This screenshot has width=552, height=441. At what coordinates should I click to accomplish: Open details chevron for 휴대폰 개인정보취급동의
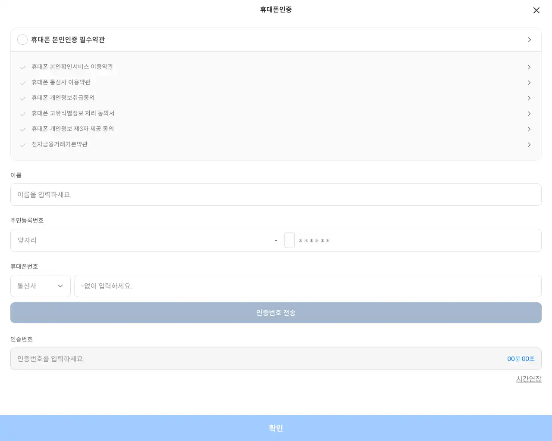[x=529, y=98]
